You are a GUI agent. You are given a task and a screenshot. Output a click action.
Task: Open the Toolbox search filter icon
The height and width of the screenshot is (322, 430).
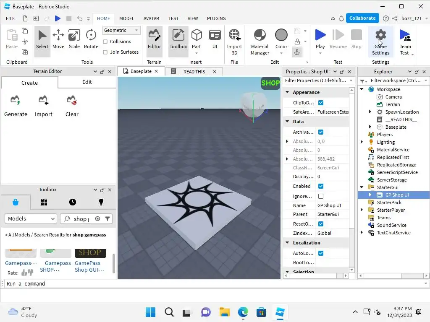click(x=107, y=218)
